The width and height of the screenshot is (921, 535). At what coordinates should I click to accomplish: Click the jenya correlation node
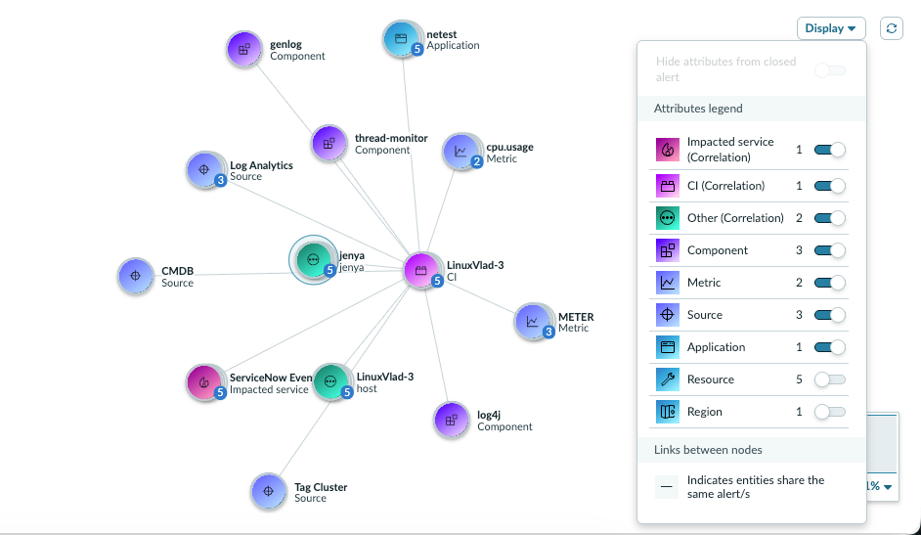[x=313, y=259]
